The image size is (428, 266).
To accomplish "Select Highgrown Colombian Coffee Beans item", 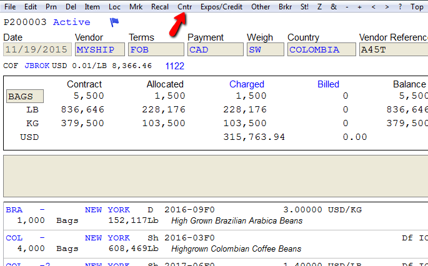I will tap(236, 249).
